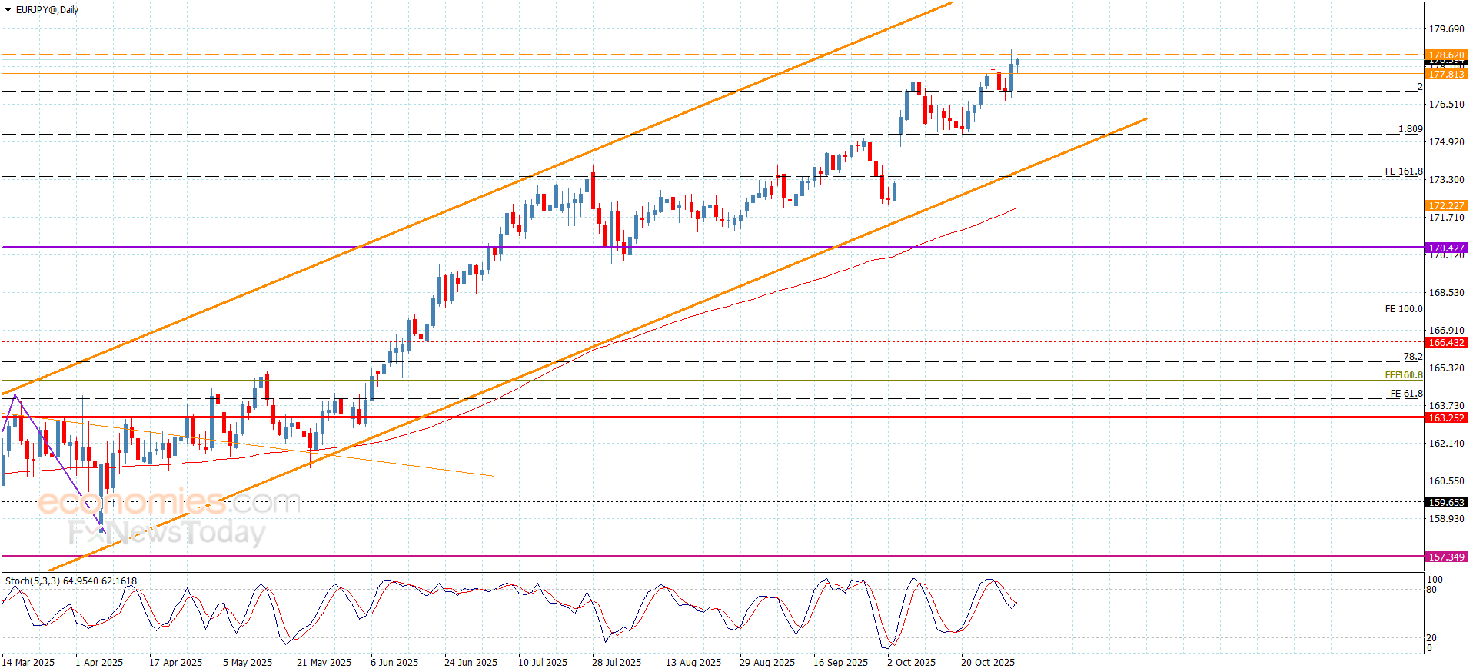
Task: Select the 162.140 price axis value
Action: (x=1447, y=444)
